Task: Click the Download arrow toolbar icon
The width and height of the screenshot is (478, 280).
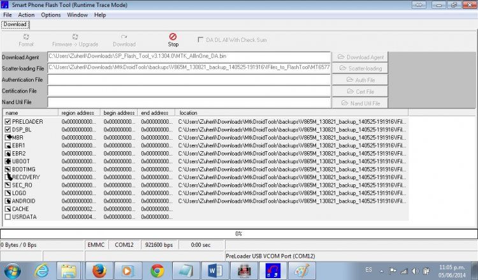Action: 124,37
